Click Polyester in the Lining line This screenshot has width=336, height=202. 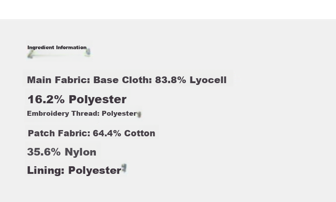pos(95,171)
